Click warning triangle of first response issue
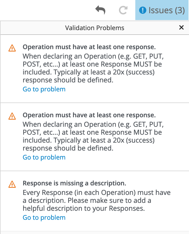This screenshot has height=234, width=189. [12, 48]
